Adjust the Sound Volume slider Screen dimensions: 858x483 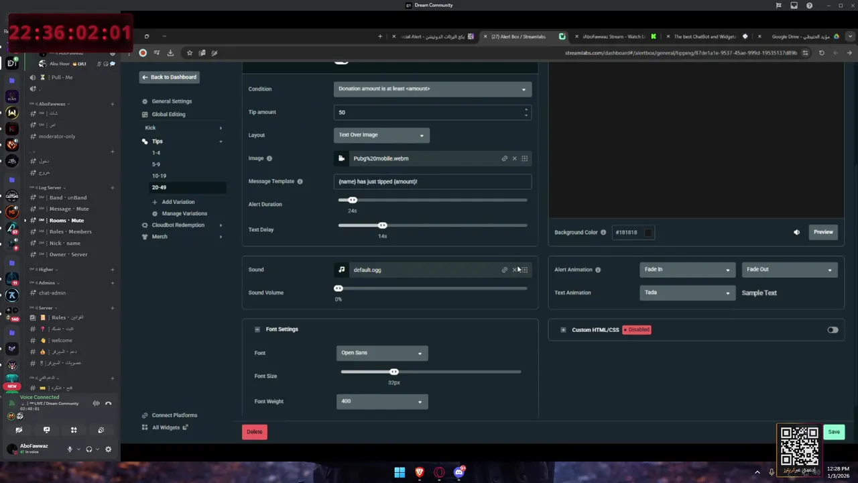[x=339, y=288]
